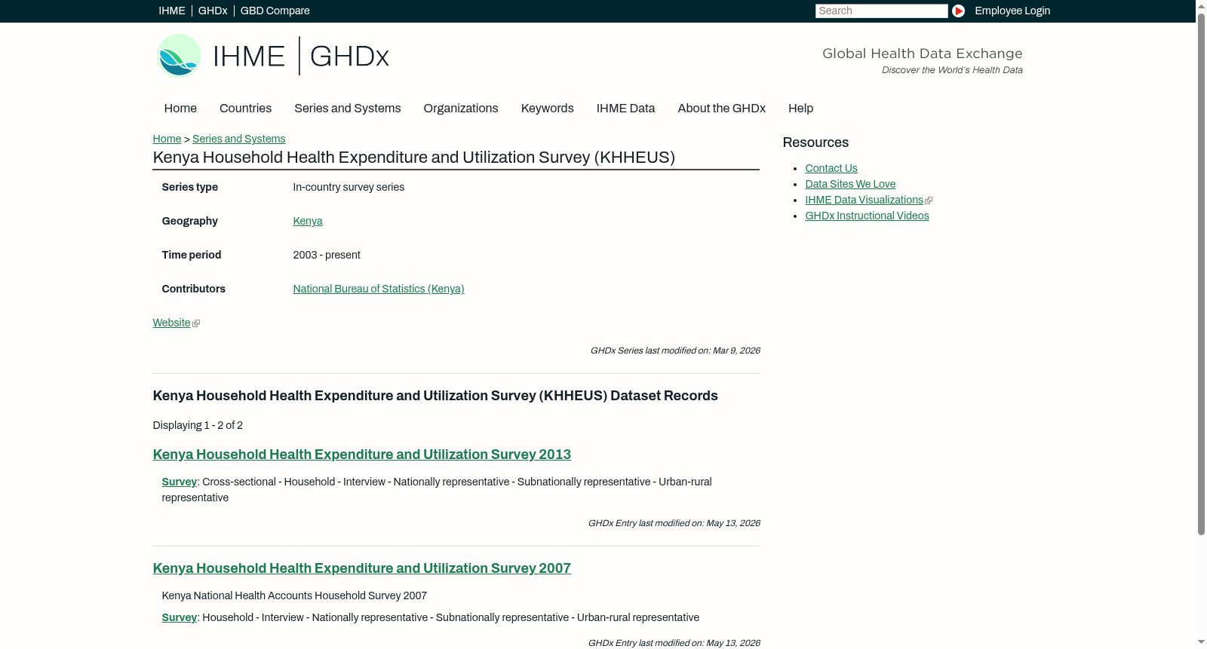Click 'GHDx Series last modified on: Mar 9, 2026'
The image size is (1207, 649).
675,351
